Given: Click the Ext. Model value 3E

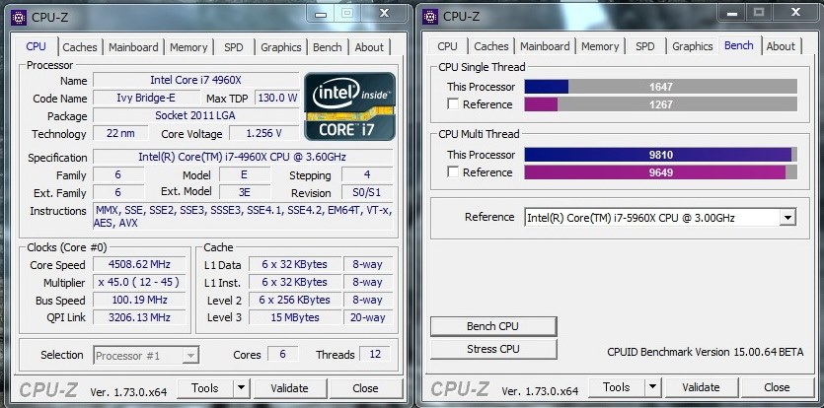Looking at the screenshot, I should tap(245, 191).
